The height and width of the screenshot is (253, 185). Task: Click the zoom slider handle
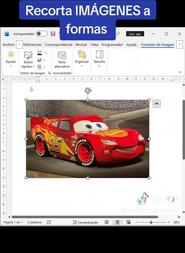[151, 222]
